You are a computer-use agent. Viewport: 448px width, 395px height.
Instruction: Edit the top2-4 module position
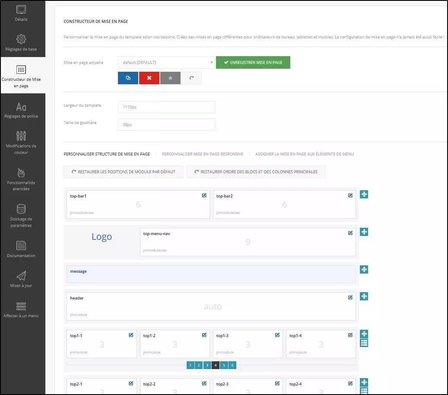(350, 384)
